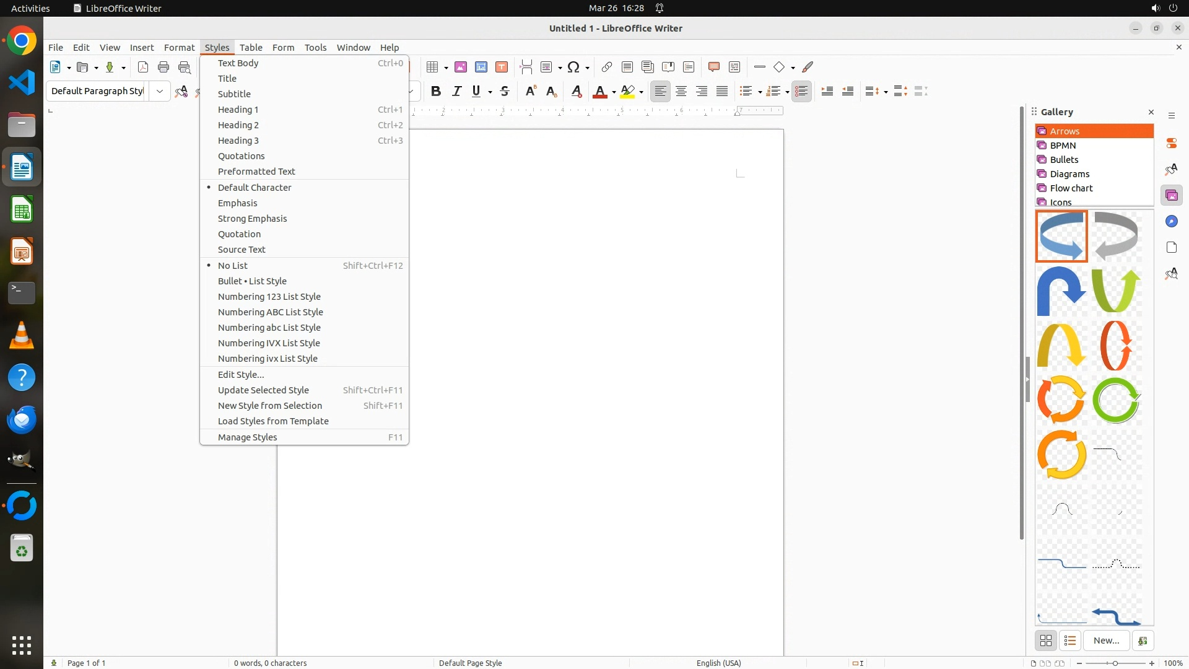Open the paragraph style dropdown arrow

[x=160, y=92]
